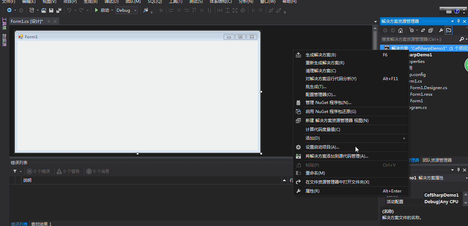The width and height of the screenshot is (468, 226).
Task: Click the Home icon in Solution Explorer toolbar
Action: pos(400,30)
